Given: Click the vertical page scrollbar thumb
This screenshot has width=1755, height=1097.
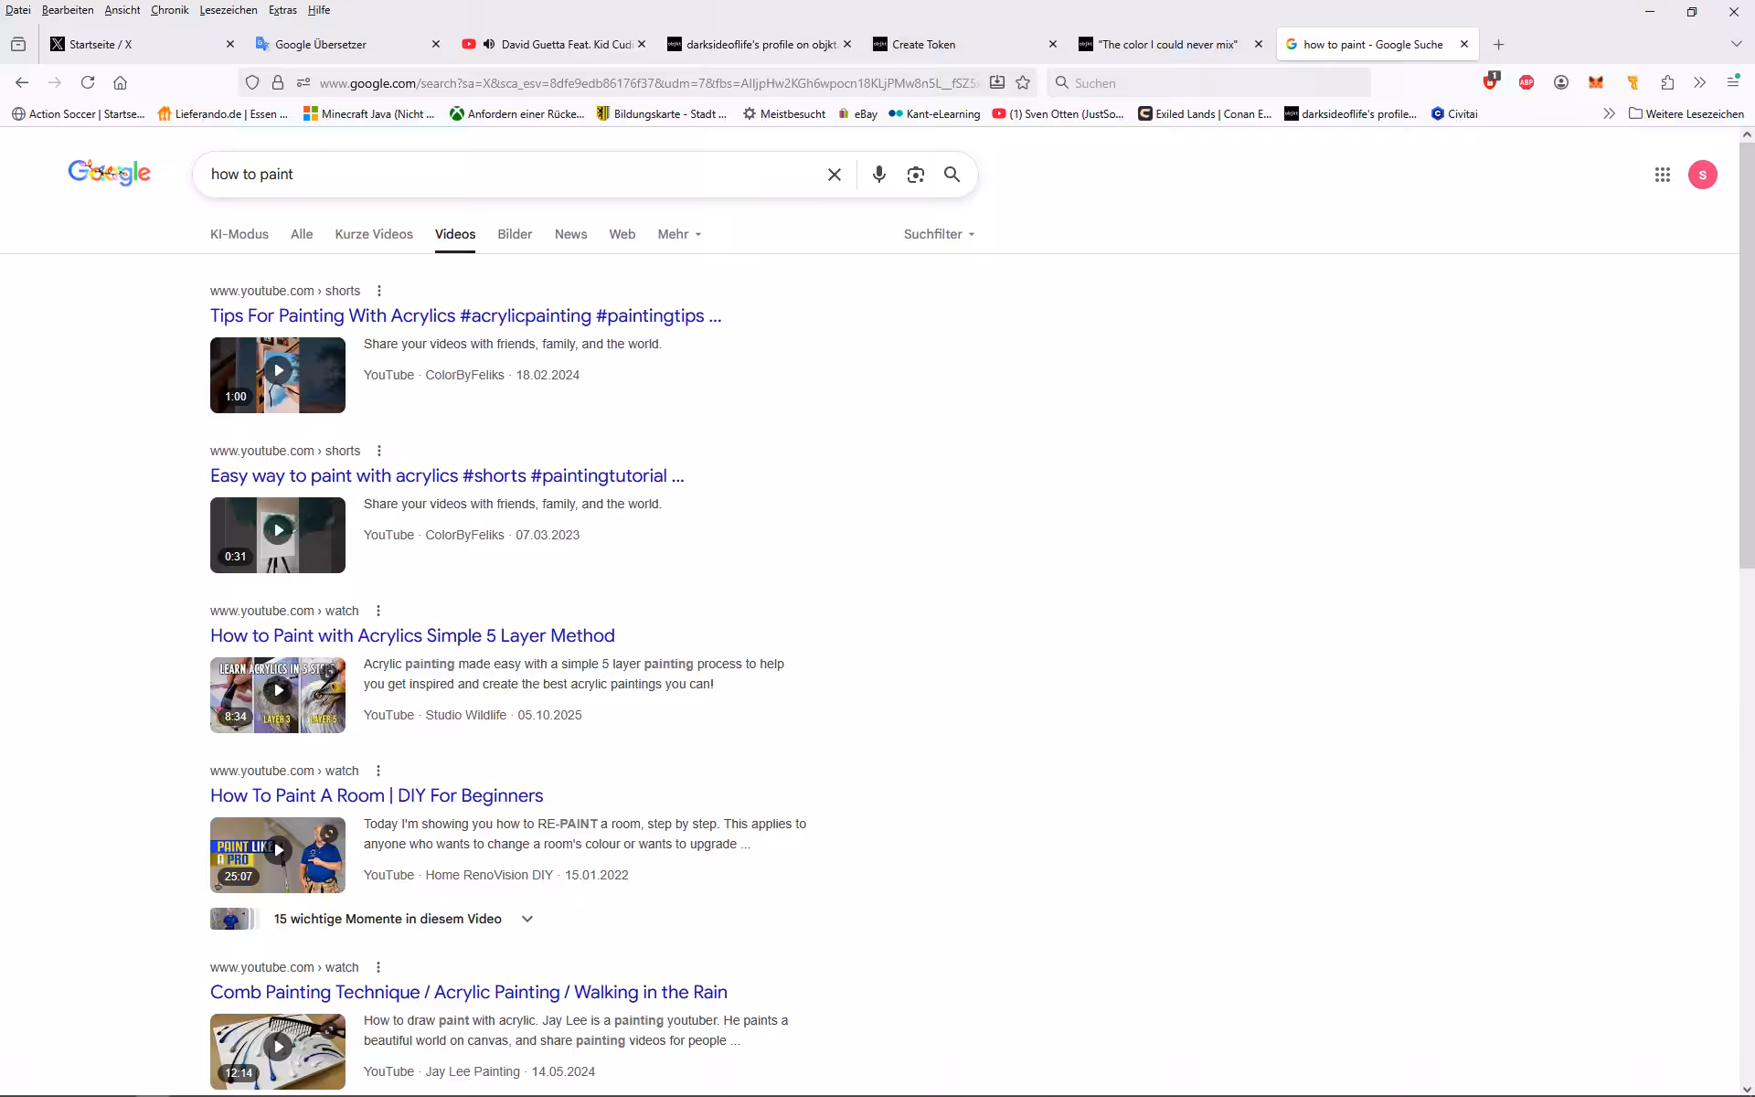Looking at the screenshot, I should pyautogui.click(x=1747, y=357).
